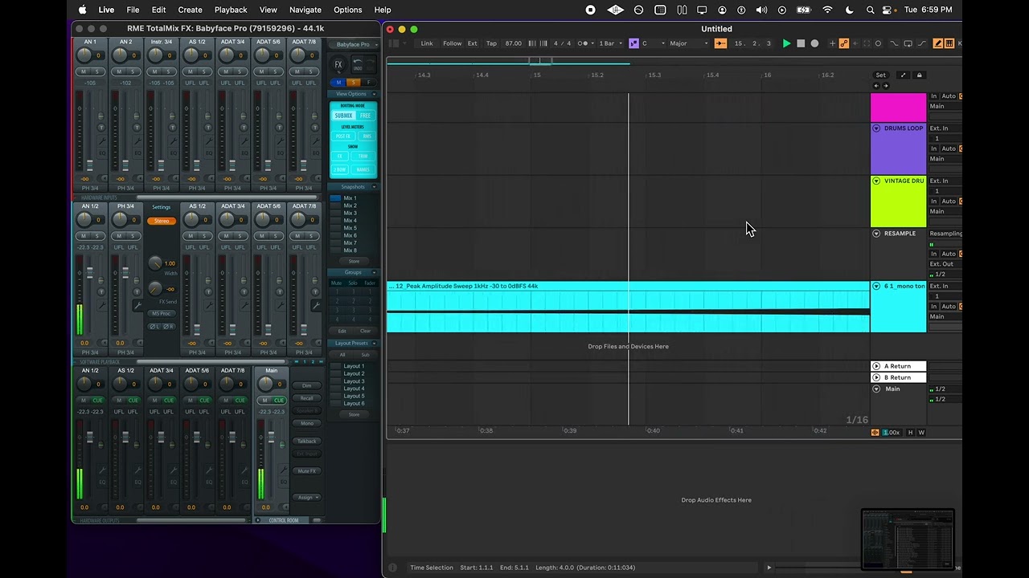Click the resize arrows icon beside Set

pyautogui.click(x=904, y=75)
